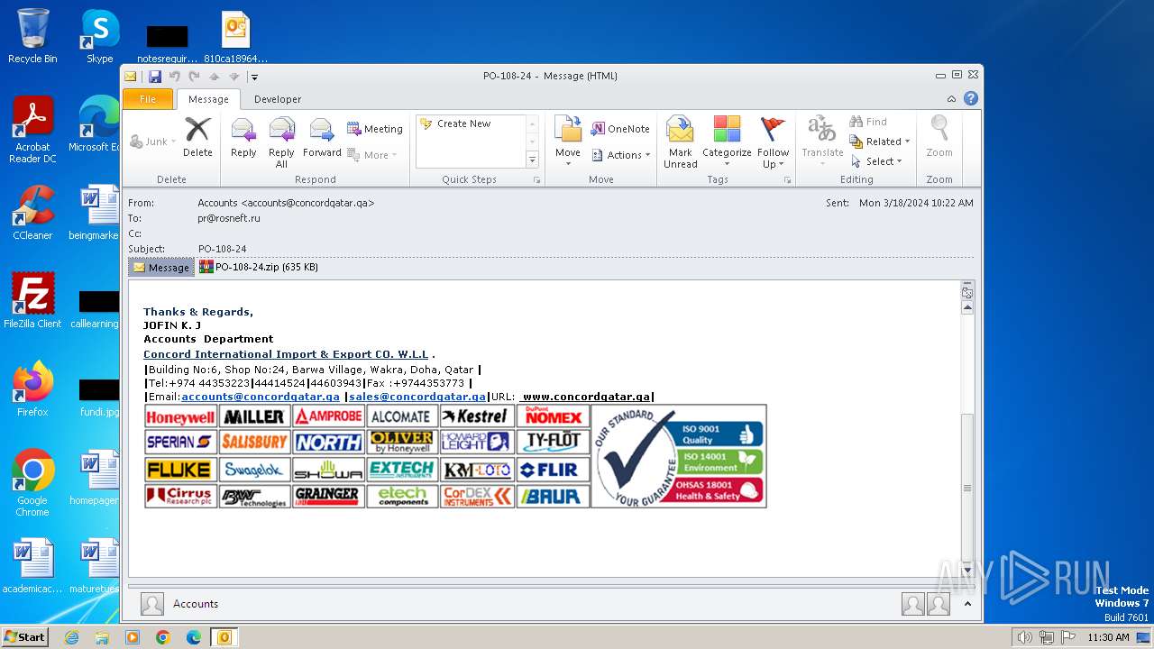This screenshot has height=649, width=1154.
Task: Click the sender contact photo in People Pane
Action: point(152,604)
